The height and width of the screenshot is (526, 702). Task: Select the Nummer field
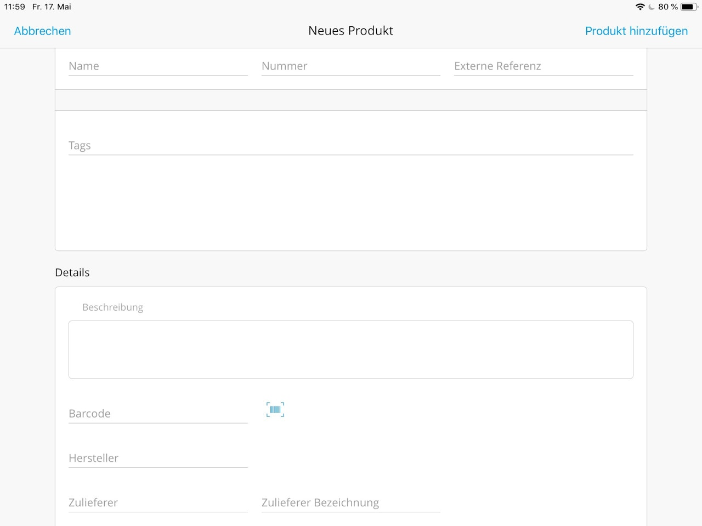(350, 66)
